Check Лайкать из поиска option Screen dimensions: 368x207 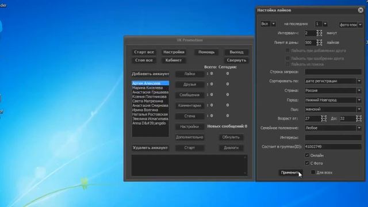point(287,64)
